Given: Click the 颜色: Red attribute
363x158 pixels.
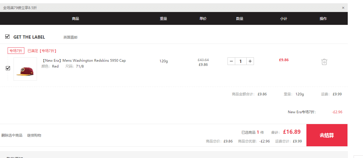Looking at the screenshot, I should tap(50, 66).
